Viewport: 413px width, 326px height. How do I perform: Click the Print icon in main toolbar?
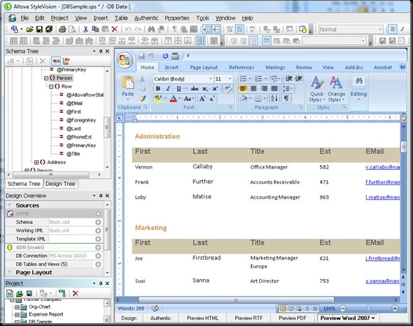[62, 29]
